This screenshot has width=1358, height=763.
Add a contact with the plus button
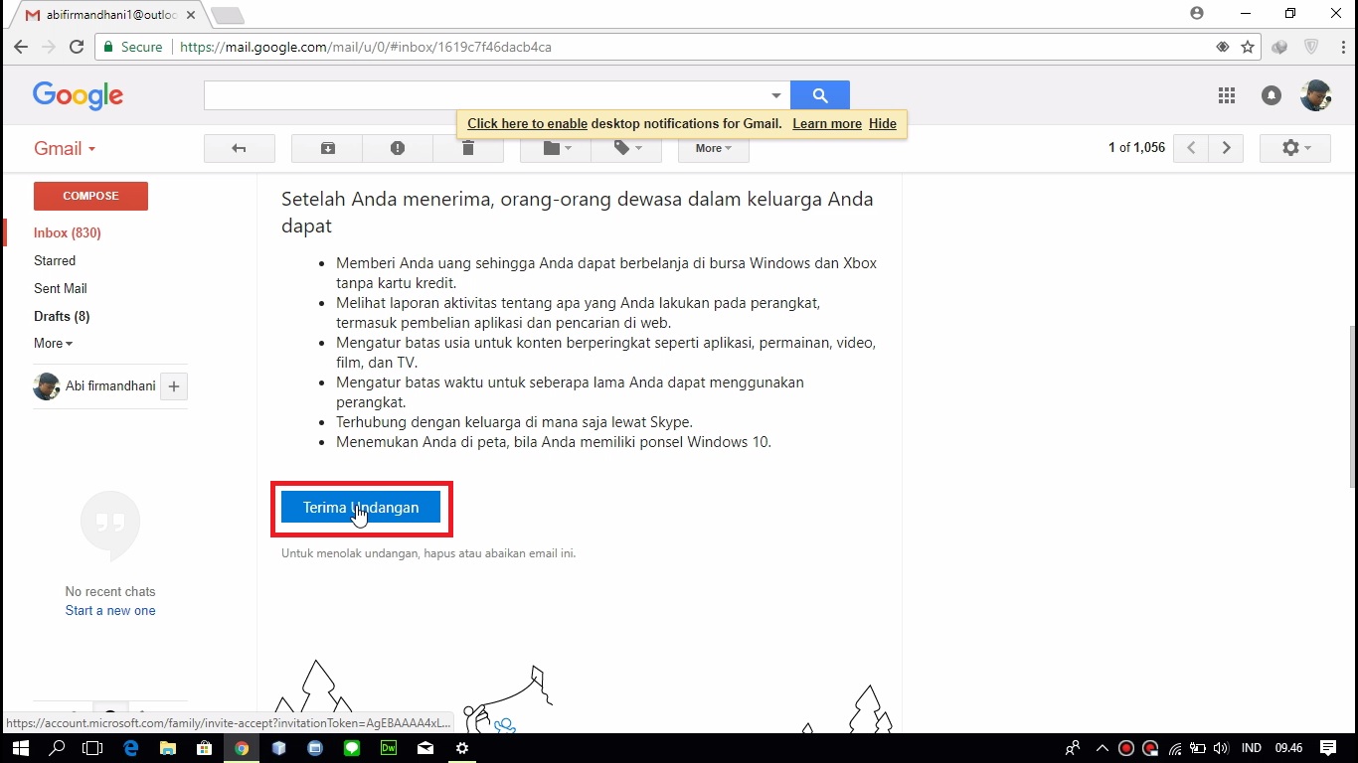pos(174,386)
